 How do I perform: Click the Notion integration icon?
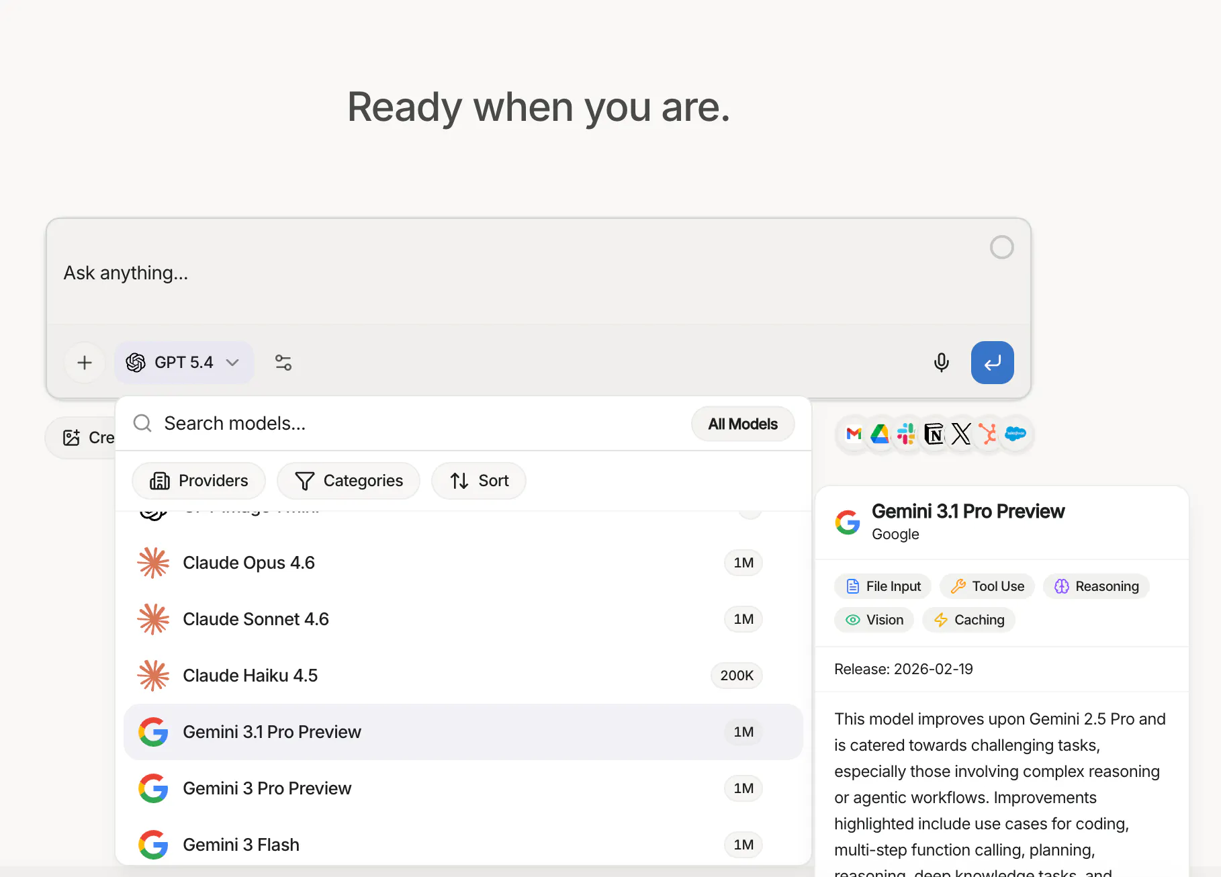(x=934, y=434)
